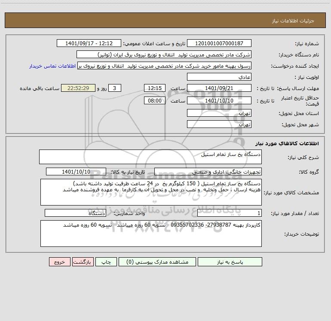Screen dimensions: 331x321
Task: Click label 'تاریخ و ساعت اعلان عمومی:'
Action: point(154,44)
